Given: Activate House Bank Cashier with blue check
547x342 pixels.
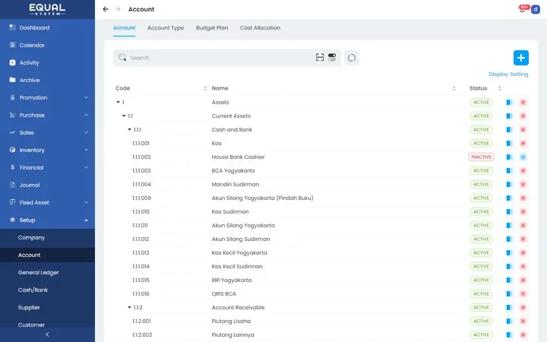Looking at the screenshot, I should coord(523,157).
